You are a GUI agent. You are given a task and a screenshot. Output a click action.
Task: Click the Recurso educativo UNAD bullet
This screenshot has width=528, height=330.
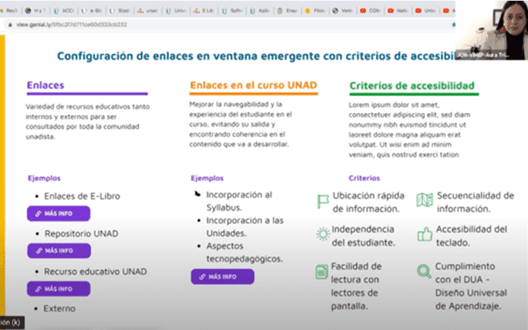(95, 271)
